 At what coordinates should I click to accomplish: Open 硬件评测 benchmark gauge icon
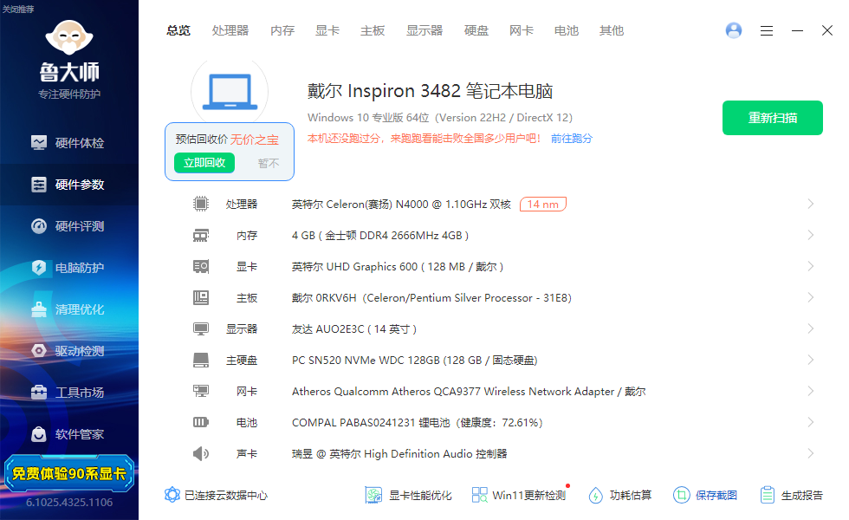[39, 226]
